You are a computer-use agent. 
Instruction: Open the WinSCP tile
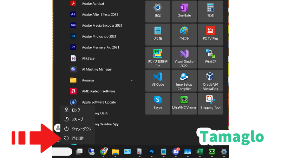[x=210, y=58]
